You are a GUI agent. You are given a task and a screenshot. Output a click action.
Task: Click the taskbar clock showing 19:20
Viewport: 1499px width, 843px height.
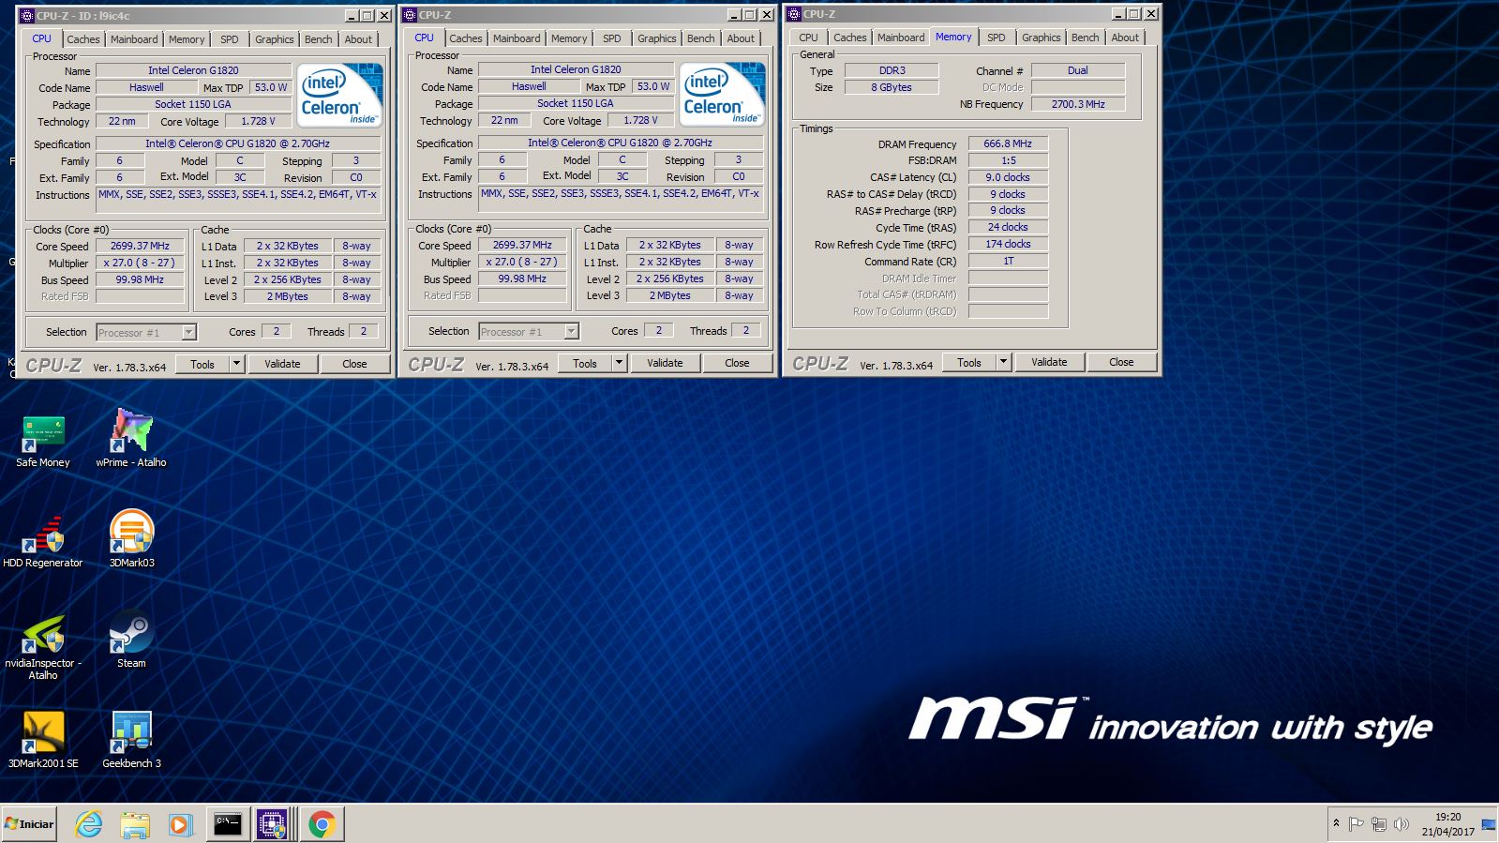(x=1447, y=824)
